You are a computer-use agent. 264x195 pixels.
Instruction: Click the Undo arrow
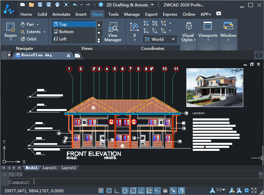[x=75, y=5]
